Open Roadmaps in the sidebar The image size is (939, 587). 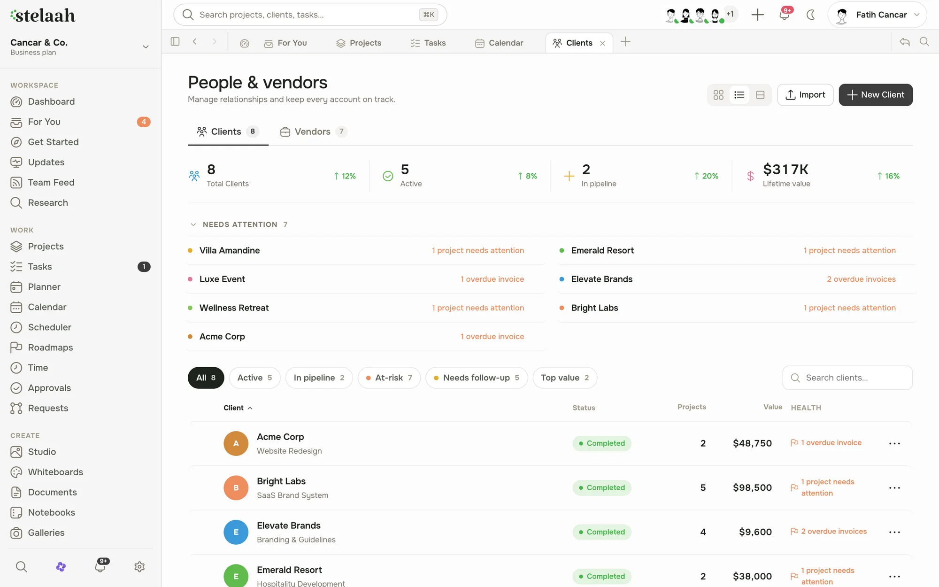80,347
